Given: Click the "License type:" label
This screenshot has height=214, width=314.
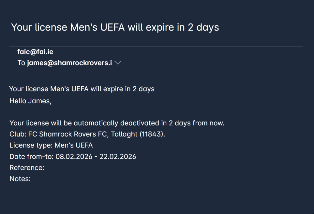Looking at the screenshot, I should [x=31, y=145].
